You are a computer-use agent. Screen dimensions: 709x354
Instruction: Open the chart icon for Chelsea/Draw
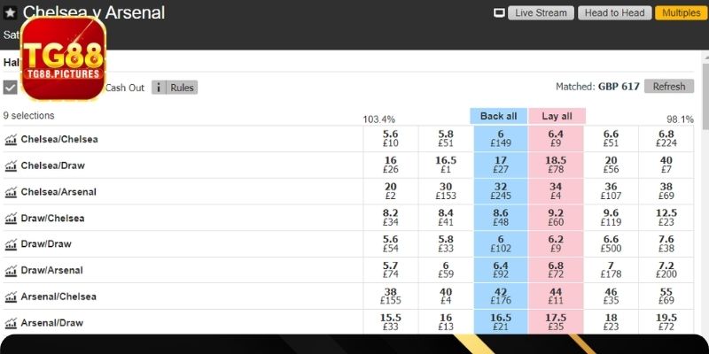coord(12,165)
